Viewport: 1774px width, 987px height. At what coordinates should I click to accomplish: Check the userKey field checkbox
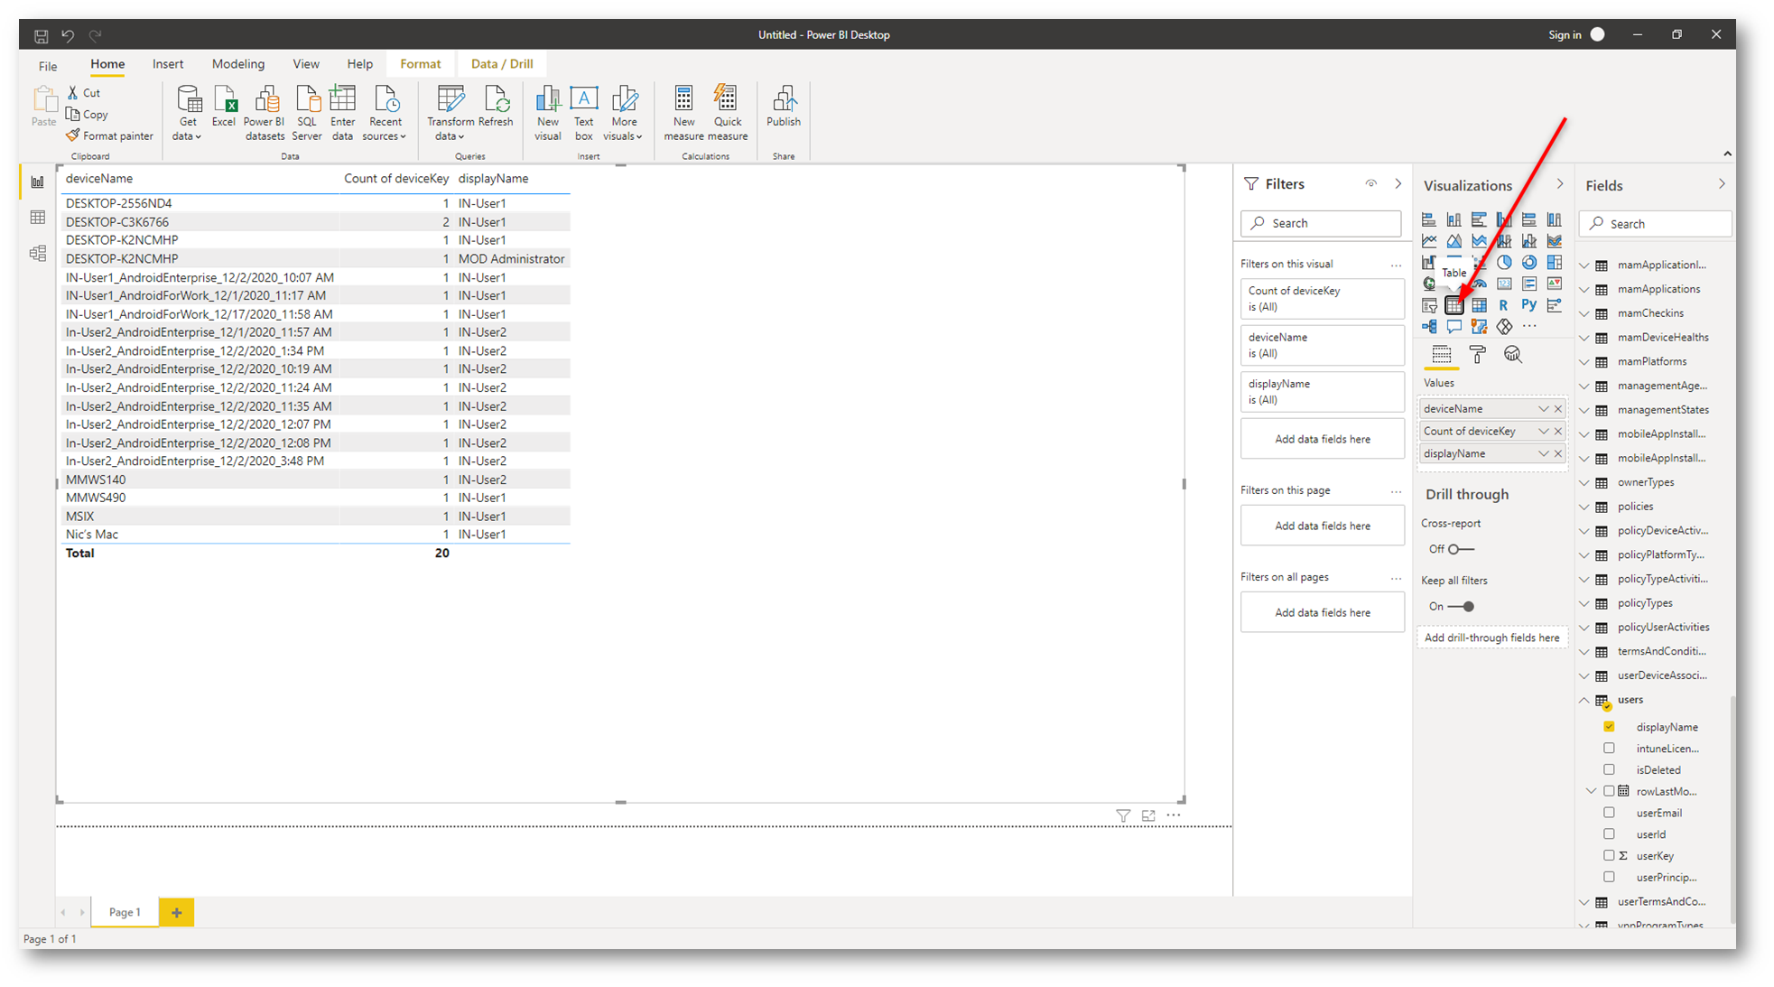click(1609, 855)
